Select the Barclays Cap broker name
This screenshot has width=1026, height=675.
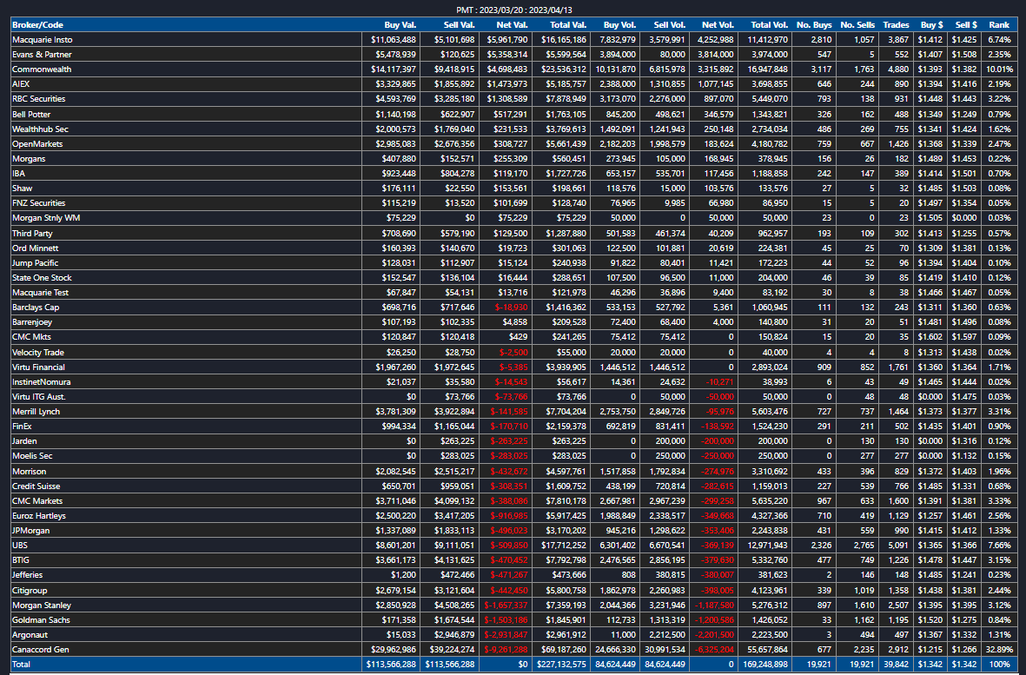pyautogui.click(x=36, y=308)
